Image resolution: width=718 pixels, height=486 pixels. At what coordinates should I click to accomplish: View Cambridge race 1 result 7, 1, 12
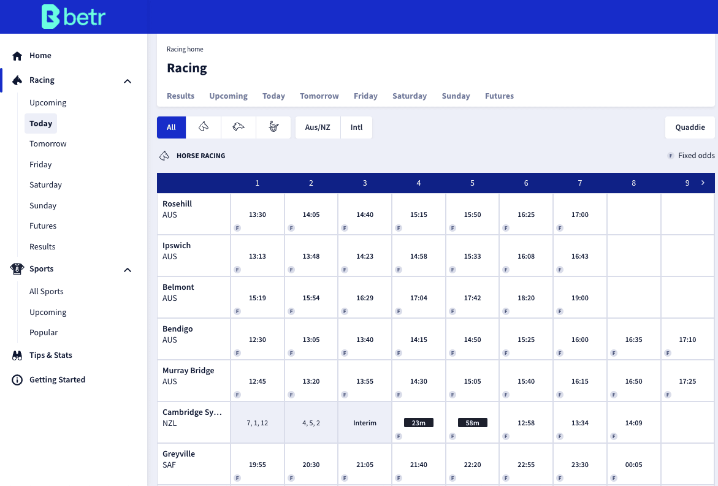[258, 422]
